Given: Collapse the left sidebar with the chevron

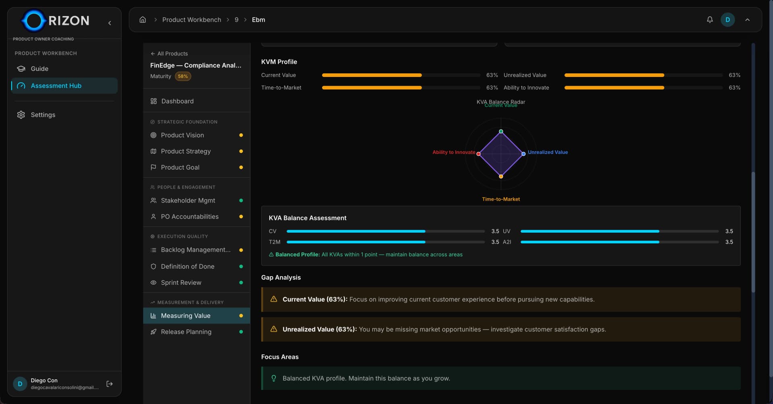Looking at the screenshot, I should point(110,23).
